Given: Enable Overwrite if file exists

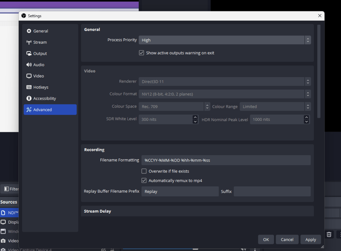Looking at the screenshot, I should (144, 171).
